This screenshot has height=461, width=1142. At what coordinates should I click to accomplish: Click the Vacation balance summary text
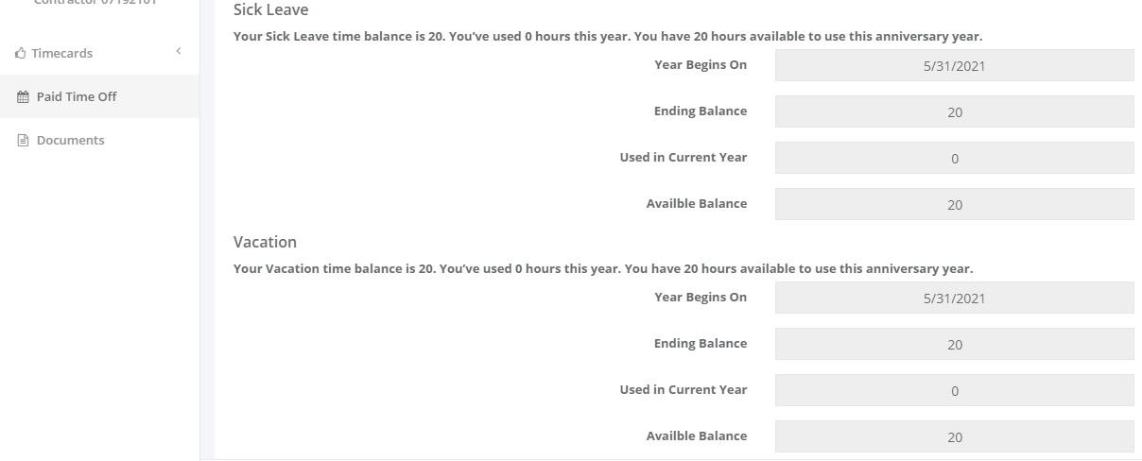603,269
